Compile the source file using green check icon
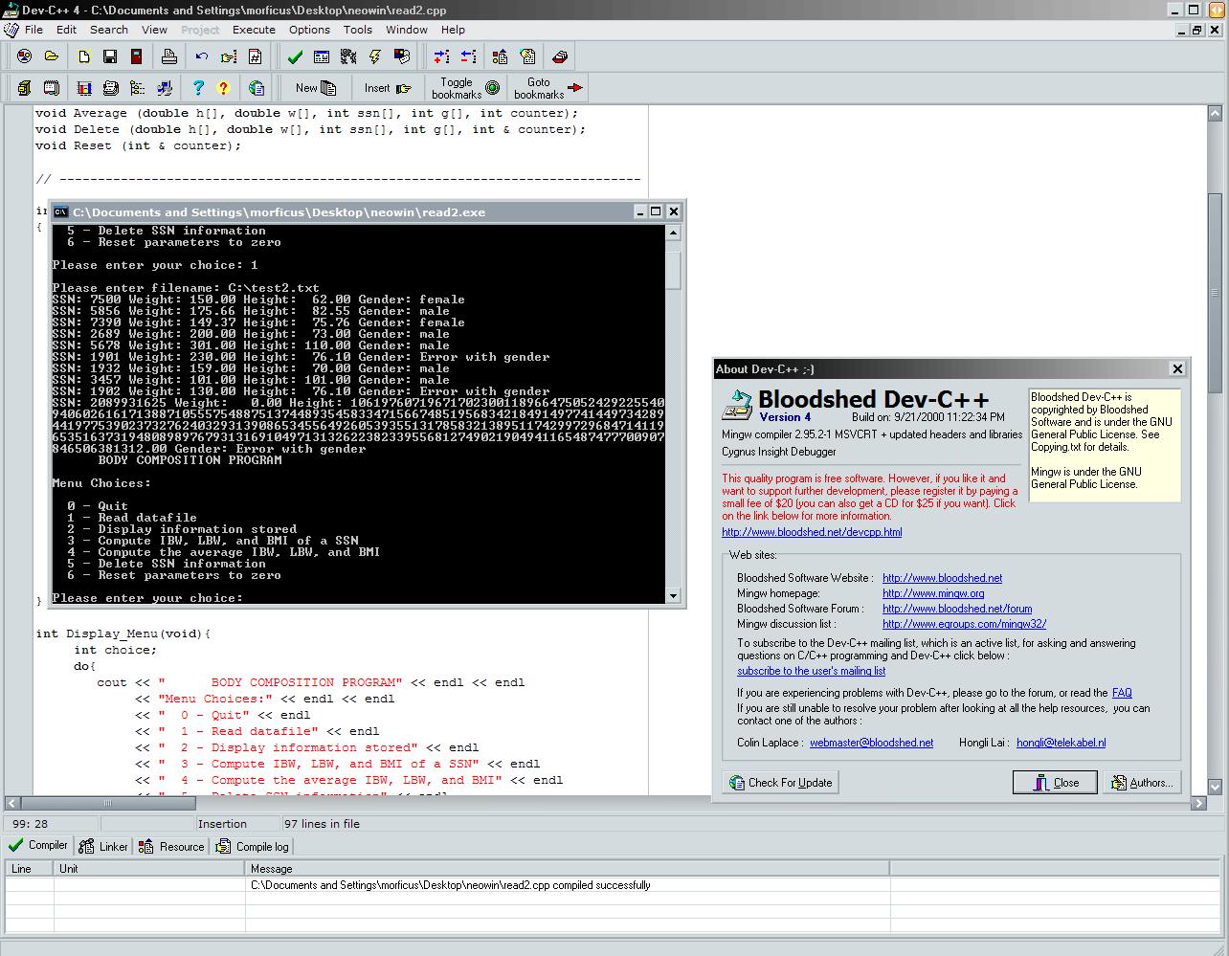The image size is (1229, 956). pos(295,56)
